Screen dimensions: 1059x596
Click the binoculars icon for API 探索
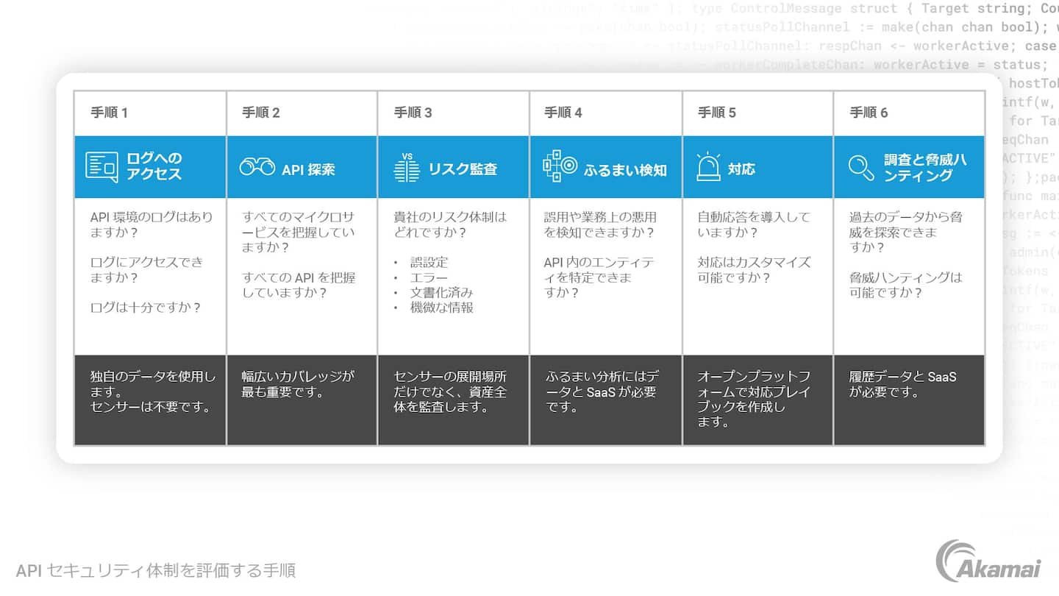257,167
